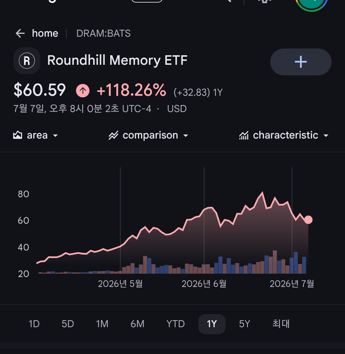Image resolution: width=345 pixels, height=354 pixels.
Task: Open the settings gear at top
Action: 265,1
